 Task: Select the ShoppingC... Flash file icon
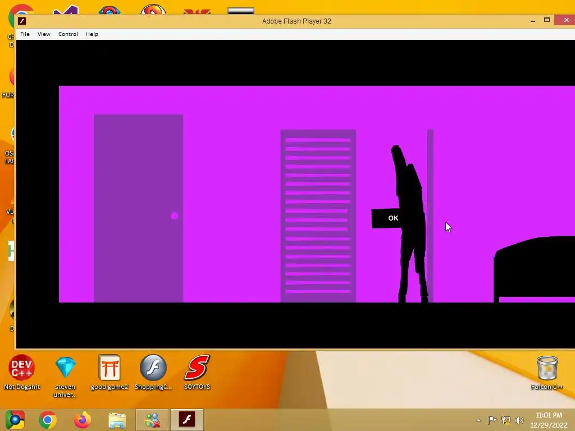[x=153, y=372]
